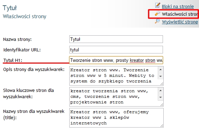
Task: Click the pencil edit icon beside Bloki na stronie
Action: [x=158, y=5]
